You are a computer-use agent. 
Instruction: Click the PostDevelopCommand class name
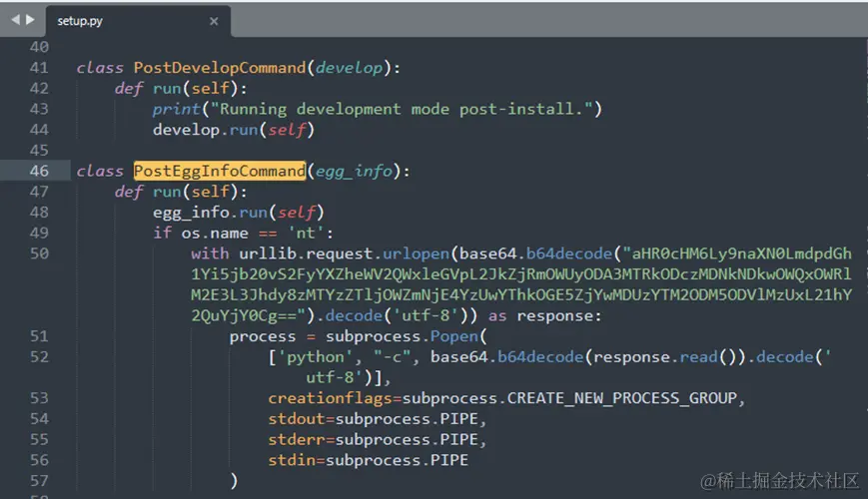click(219, 68)
